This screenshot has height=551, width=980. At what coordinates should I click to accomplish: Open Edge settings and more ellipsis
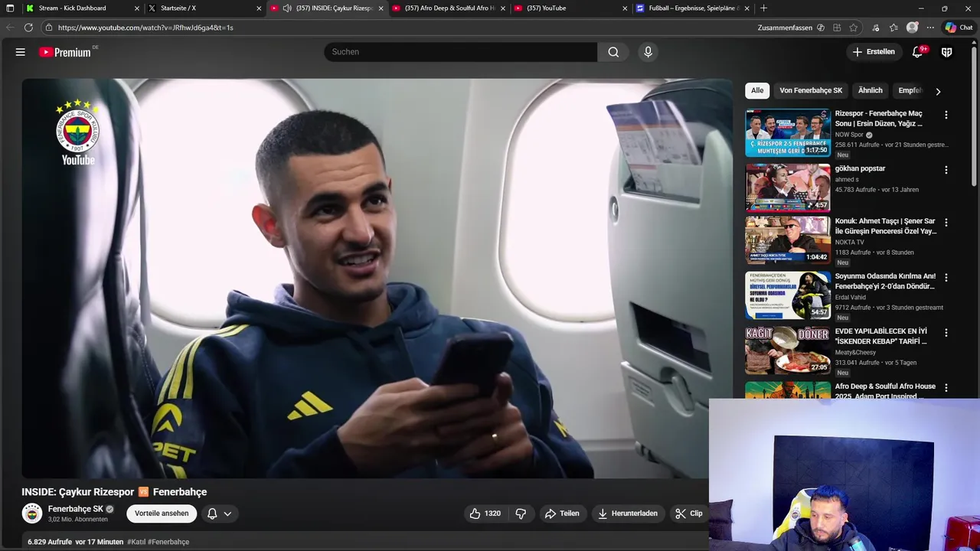click(930, 28)
